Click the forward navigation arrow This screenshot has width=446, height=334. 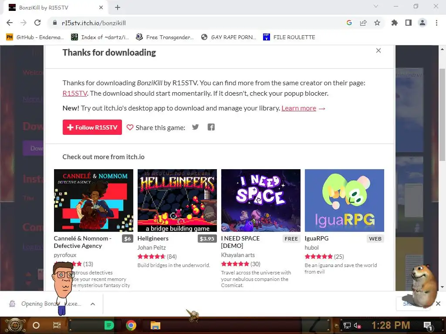(x=24, y=23)
